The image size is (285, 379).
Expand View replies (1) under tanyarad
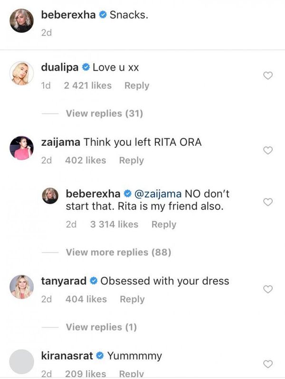pyautogui.click(x=101, y=327)
